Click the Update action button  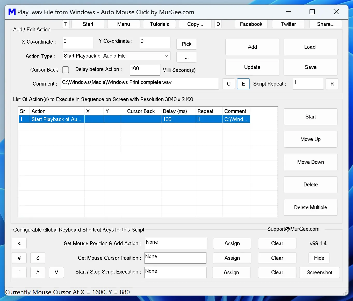point(252,67)
